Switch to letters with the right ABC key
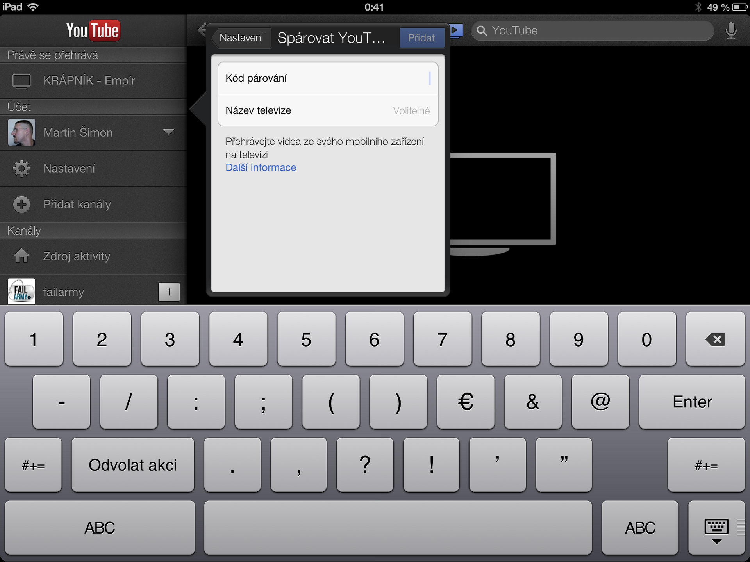This screenshot has width=750, height=562. (x=640, y=528)
